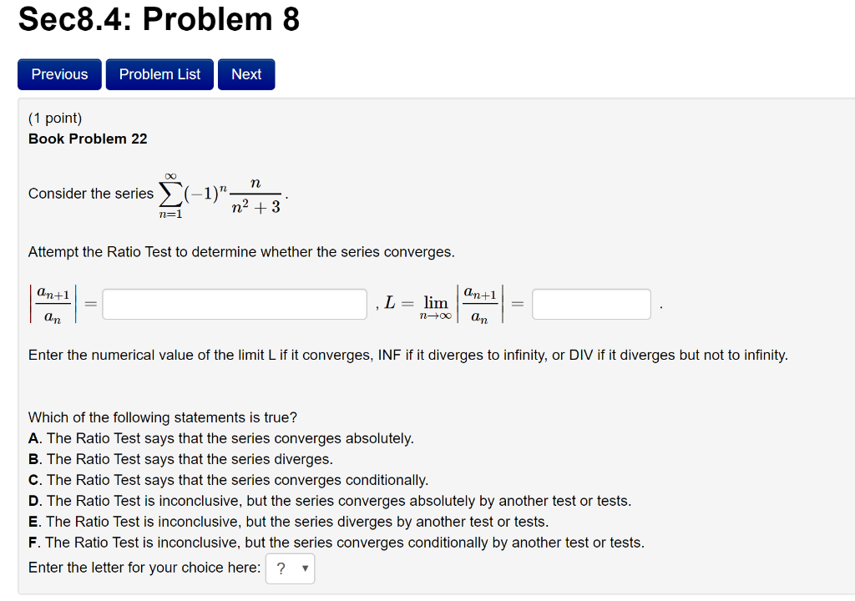Click the Previous button

click(x=59, y=74)
